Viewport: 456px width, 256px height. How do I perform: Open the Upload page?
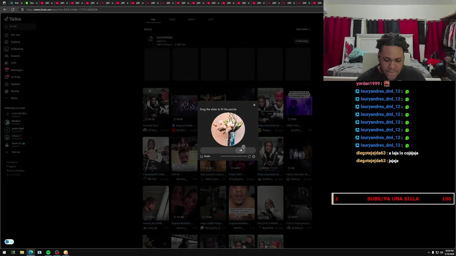coord(12,84)
